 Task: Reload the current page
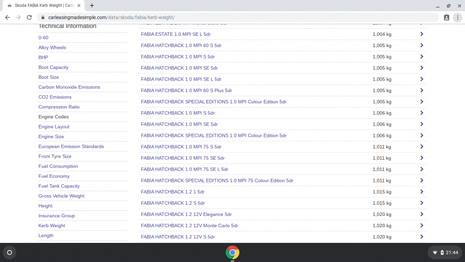click(29, 18)
